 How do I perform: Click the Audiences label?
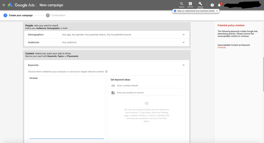tap(34, 42)
